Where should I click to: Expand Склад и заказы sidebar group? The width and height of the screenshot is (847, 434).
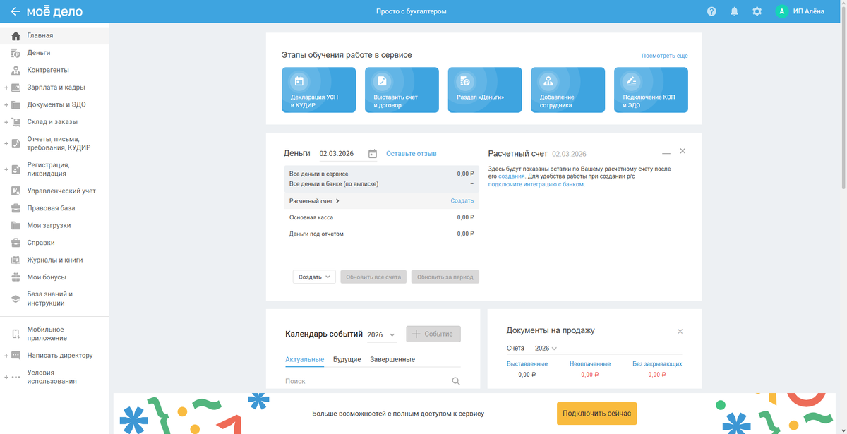pyautogui.click(x=6, y=122)
